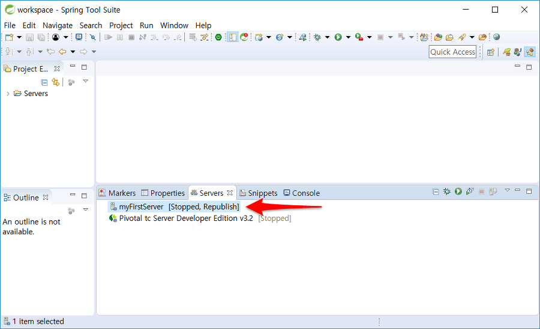
Task: Click the Open Task folder icon in the toolbar
Action: coord(449,37)
